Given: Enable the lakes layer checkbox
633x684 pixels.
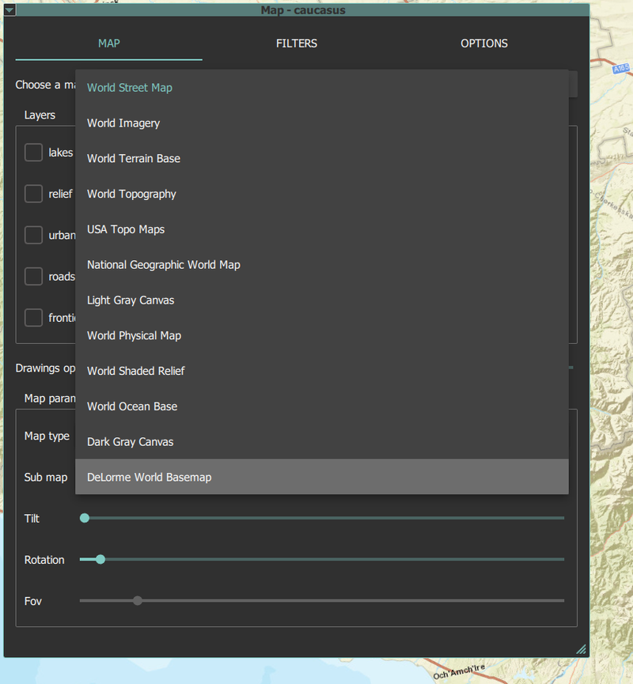Looking at the screenshot, I should coord(33,153).
